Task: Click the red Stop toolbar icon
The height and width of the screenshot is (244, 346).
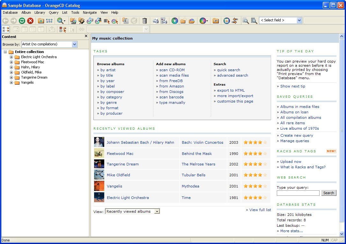Action: point(30,21)
